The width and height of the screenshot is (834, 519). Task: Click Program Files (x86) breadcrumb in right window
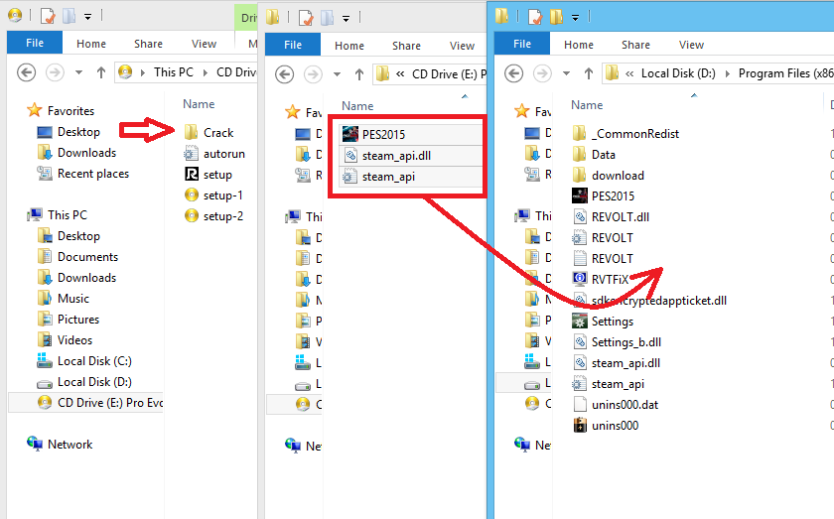pos(785,73)
